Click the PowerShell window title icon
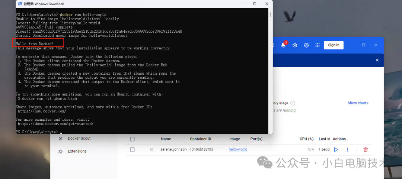The image size is (402, 179). (x=20, y=4)
